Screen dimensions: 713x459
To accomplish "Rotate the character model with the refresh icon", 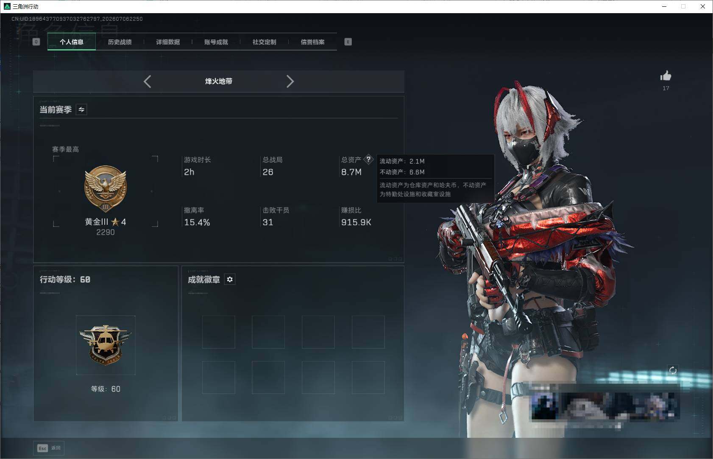I will (x=673, y=370).
